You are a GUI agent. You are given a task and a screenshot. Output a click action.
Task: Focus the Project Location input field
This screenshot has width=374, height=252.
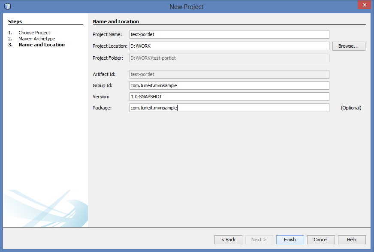(229, 46)
